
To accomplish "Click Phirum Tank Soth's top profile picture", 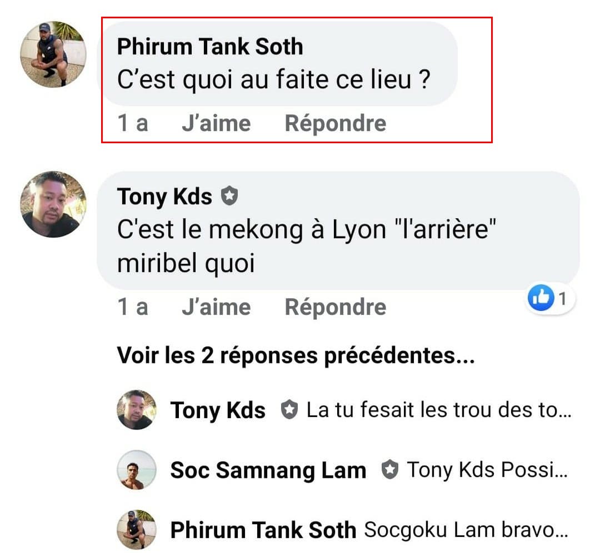I will [x=53, y=54].
